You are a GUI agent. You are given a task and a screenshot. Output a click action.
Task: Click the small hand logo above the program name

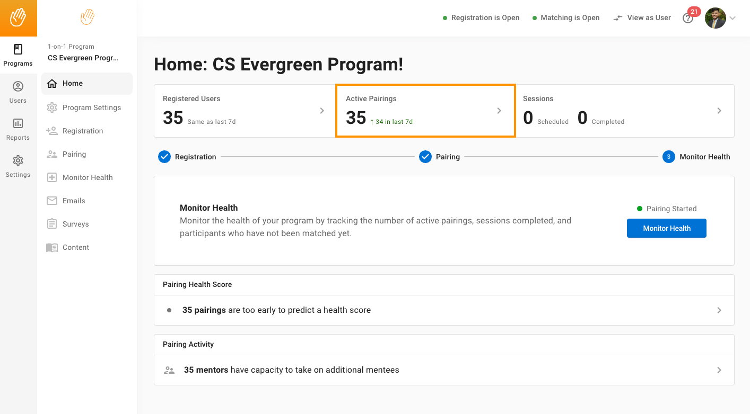pos(88,17)
